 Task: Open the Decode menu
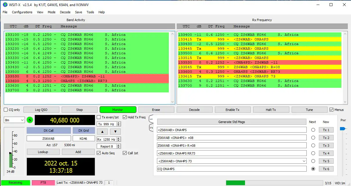point(65,12)
